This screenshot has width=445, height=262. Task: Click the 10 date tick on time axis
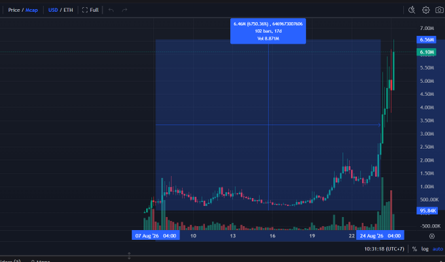193,236
